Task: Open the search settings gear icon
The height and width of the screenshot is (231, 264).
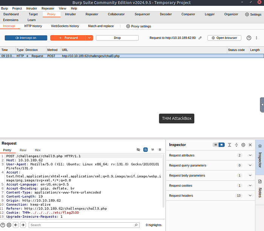Action: (9, 225)
